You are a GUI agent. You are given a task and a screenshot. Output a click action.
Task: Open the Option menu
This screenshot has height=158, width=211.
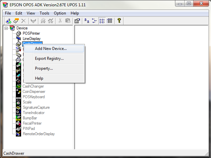(x=60, y=13)
